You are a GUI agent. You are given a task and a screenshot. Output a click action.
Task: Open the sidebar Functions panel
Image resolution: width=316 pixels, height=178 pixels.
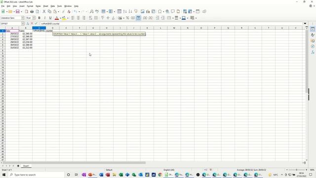[x=313, y=52]
